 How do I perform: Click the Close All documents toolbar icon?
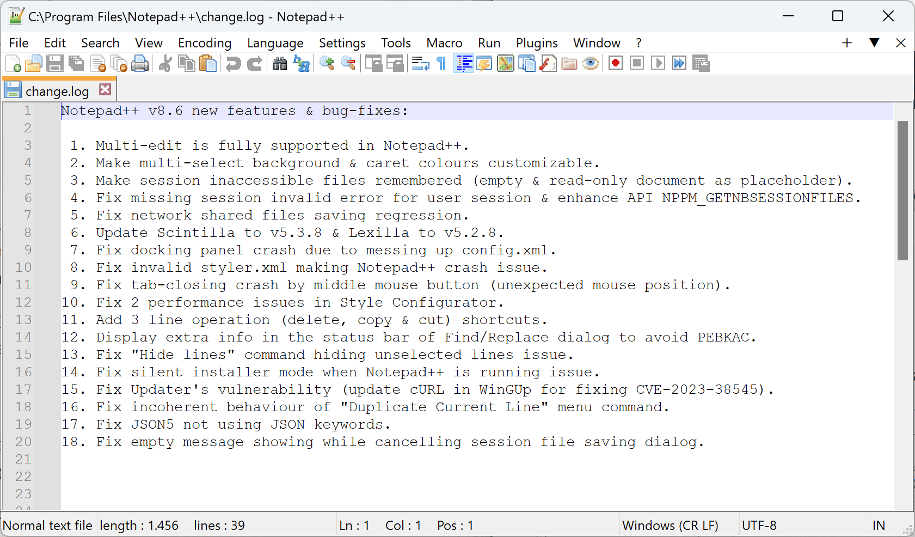[119, 64]
